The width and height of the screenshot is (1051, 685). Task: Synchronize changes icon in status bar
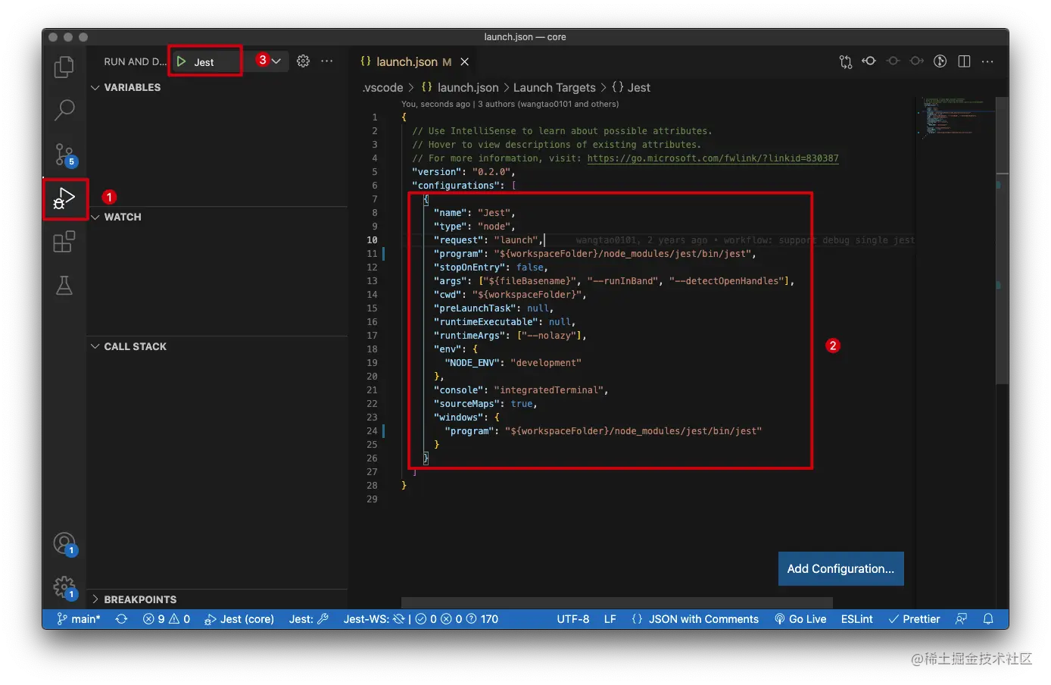click(121, 619)
